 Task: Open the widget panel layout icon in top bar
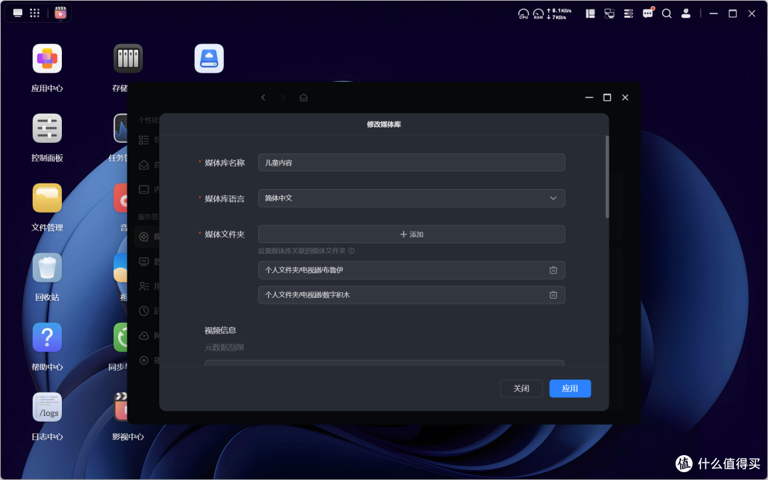pyautogui.click(x=590, y=14)
